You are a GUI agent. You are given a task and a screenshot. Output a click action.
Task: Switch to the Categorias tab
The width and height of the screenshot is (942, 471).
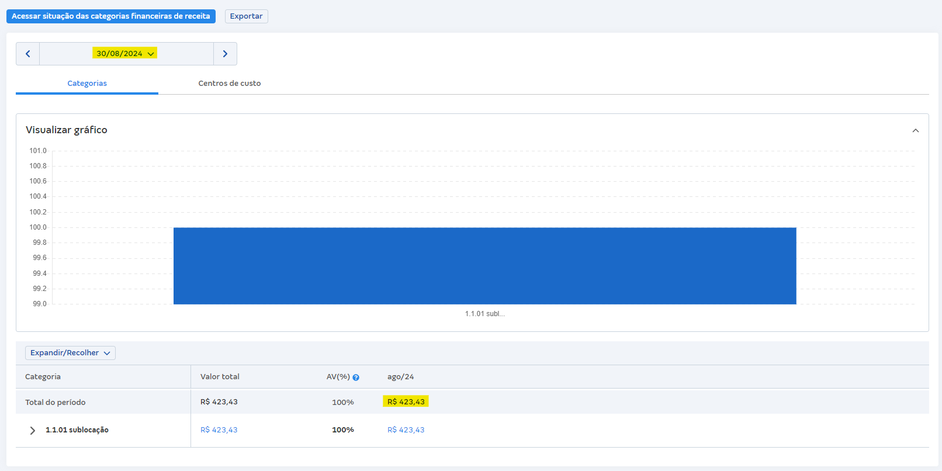(87, 84)
